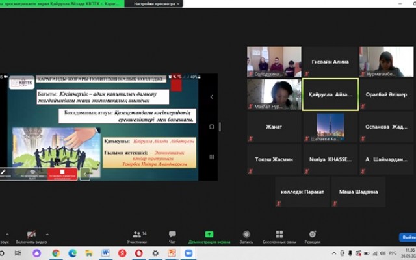
Task: Open PowerPoint from the taskbar
Action: tap(172, 253)
